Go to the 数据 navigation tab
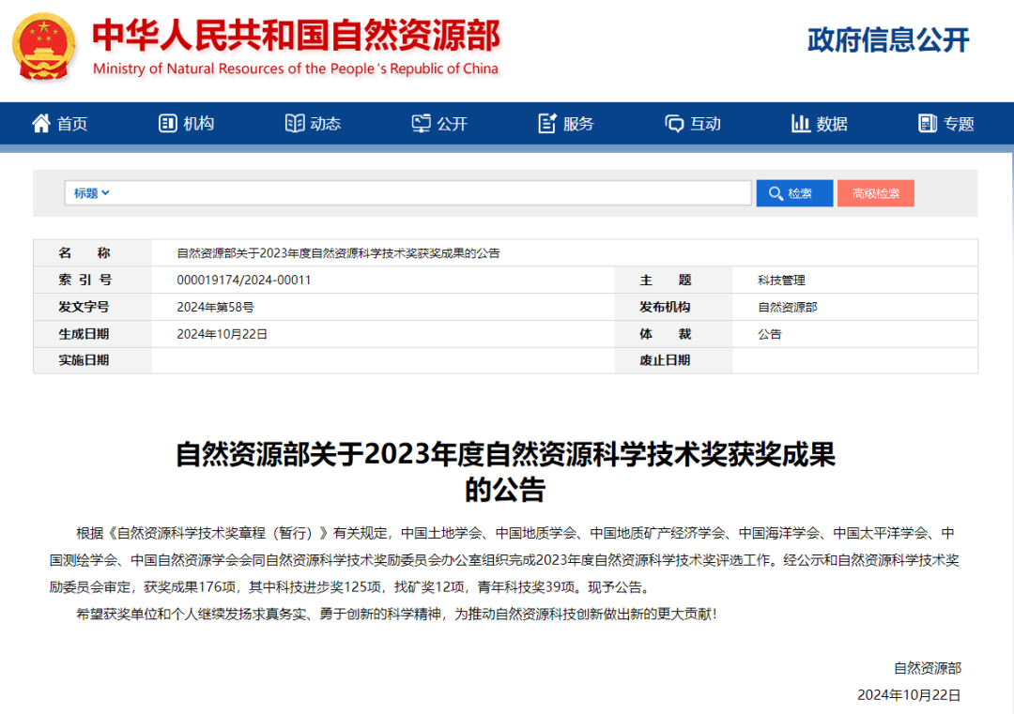 pyautogui.click(x=832, y=124)
